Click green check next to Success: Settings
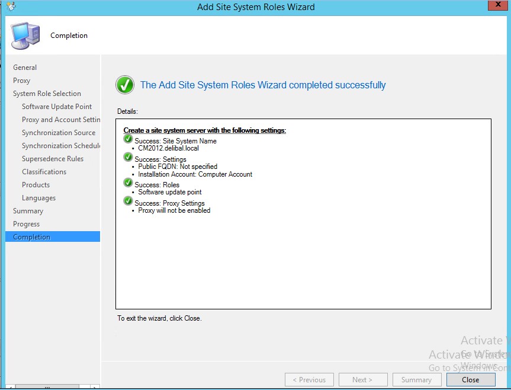The image size is (511, 390). click(x=128, y=158)
